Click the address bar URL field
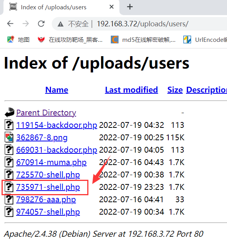 142,24
